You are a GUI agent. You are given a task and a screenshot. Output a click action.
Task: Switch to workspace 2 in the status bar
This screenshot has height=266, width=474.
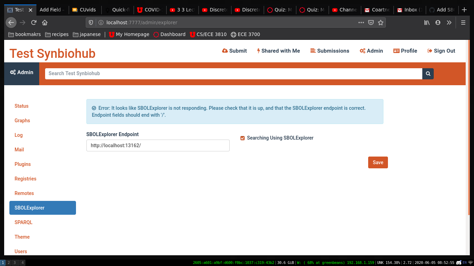(x=8, y=263)
